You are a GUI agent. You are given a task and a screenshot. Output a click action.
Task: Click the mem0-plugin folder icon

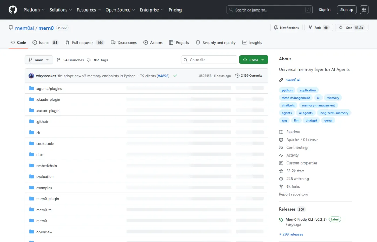(x=31, y=198)
